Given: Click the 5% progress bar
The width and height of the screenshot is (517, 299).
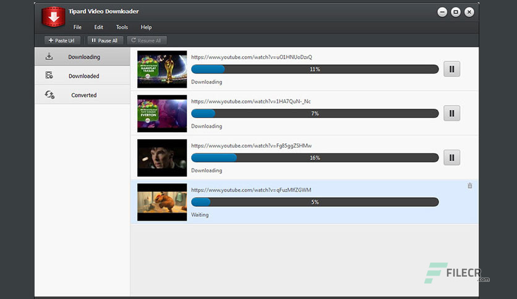Looking at the screenshot, I should click(315, 202).
